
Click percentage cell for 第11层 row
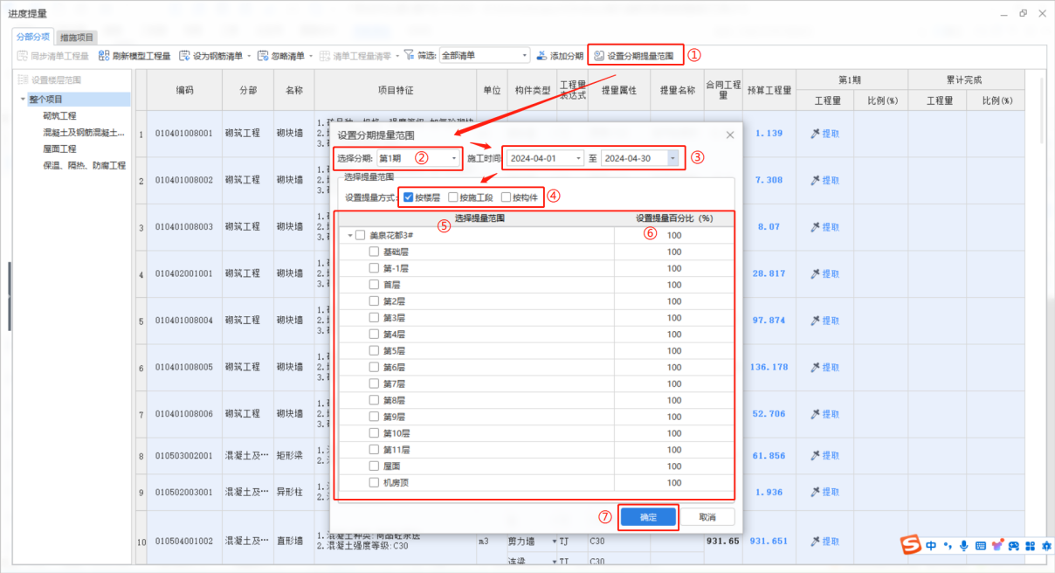673,450
